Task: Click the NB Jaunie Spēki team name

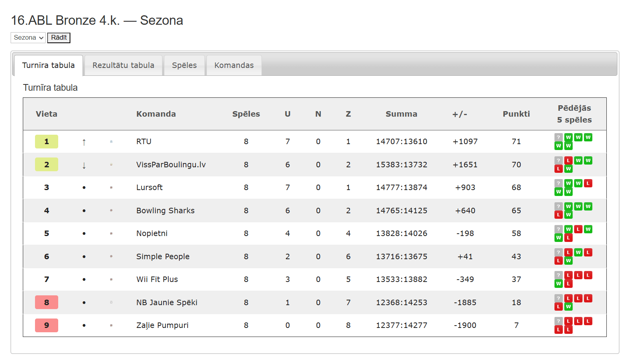Action: click(167, 302)
